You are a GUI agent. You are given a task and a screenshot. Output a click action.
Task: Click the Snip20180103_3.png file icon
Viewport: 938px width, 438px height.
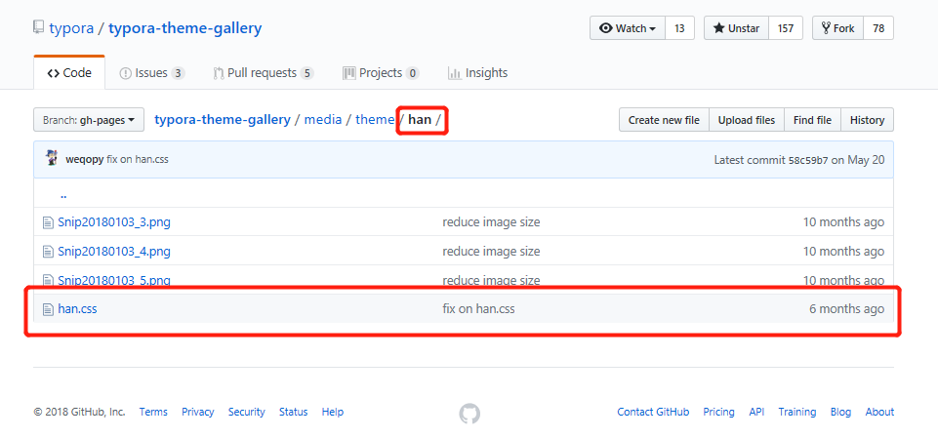(x=47, y=222)
